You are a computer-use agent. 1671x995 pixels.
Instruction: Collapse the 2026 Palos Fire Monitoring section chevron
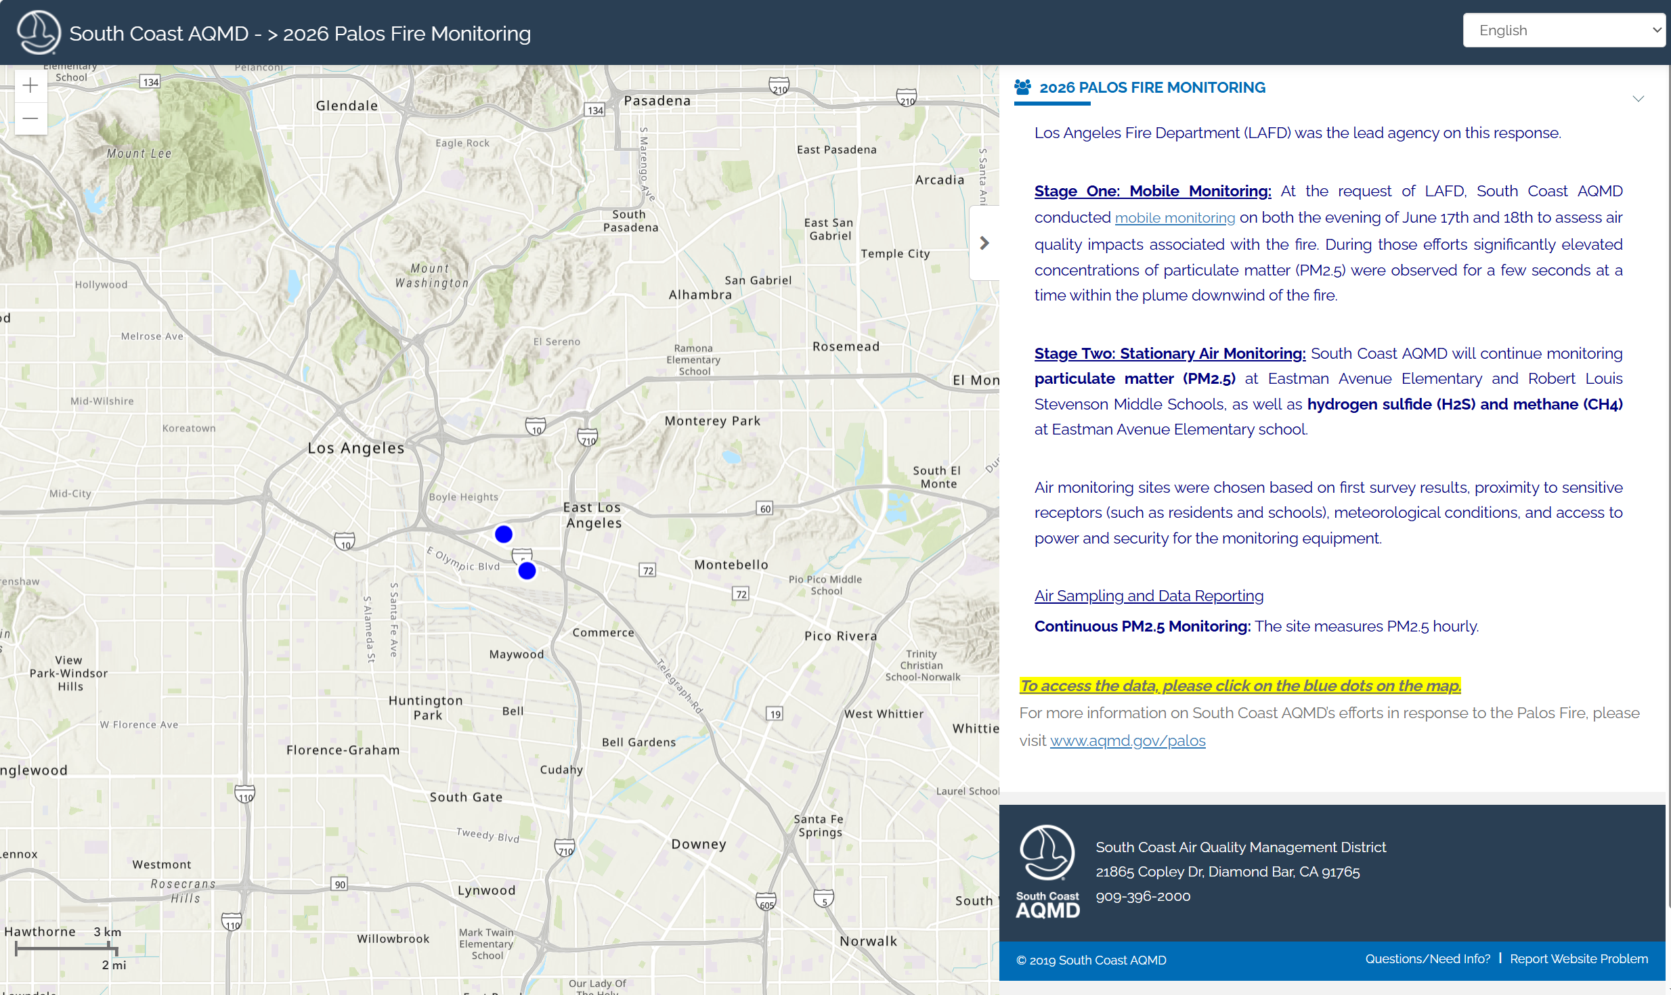1639,99
